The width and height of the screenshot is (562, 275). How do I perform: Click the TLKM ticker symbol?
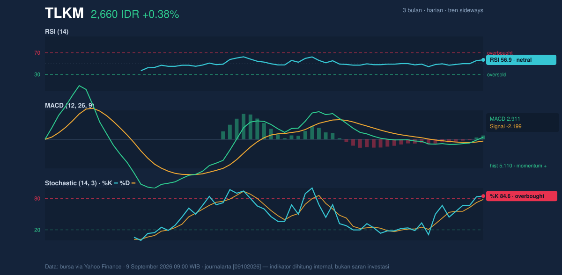[64, 13]
